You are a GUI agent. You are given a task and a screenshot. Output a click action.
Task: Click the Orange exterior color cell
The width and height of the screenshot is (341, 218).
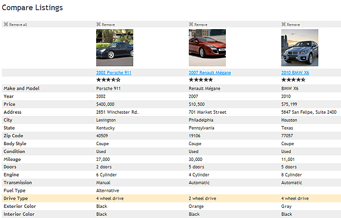196,206
